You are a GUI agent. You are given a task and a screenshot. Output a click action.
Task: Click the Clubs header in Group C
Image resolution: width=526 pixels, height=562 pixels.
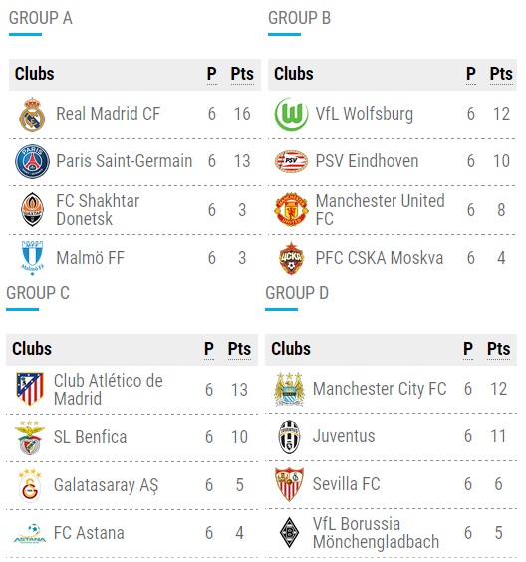(32, 349)
